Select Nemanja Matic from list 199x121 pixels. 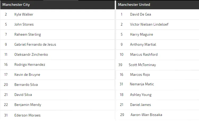tap(142, 84)
